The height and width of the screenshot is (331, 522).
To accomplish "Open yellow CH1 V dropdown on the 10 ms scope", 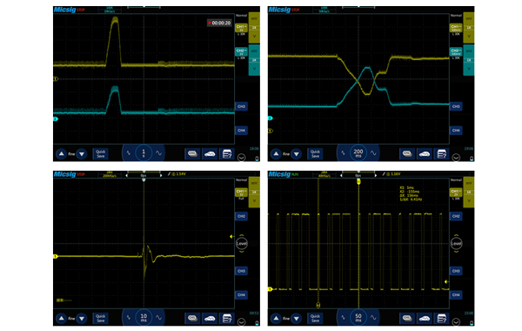I will 254,201.
